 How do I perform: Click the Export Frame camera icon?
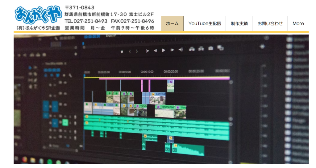tap(211, 48)
